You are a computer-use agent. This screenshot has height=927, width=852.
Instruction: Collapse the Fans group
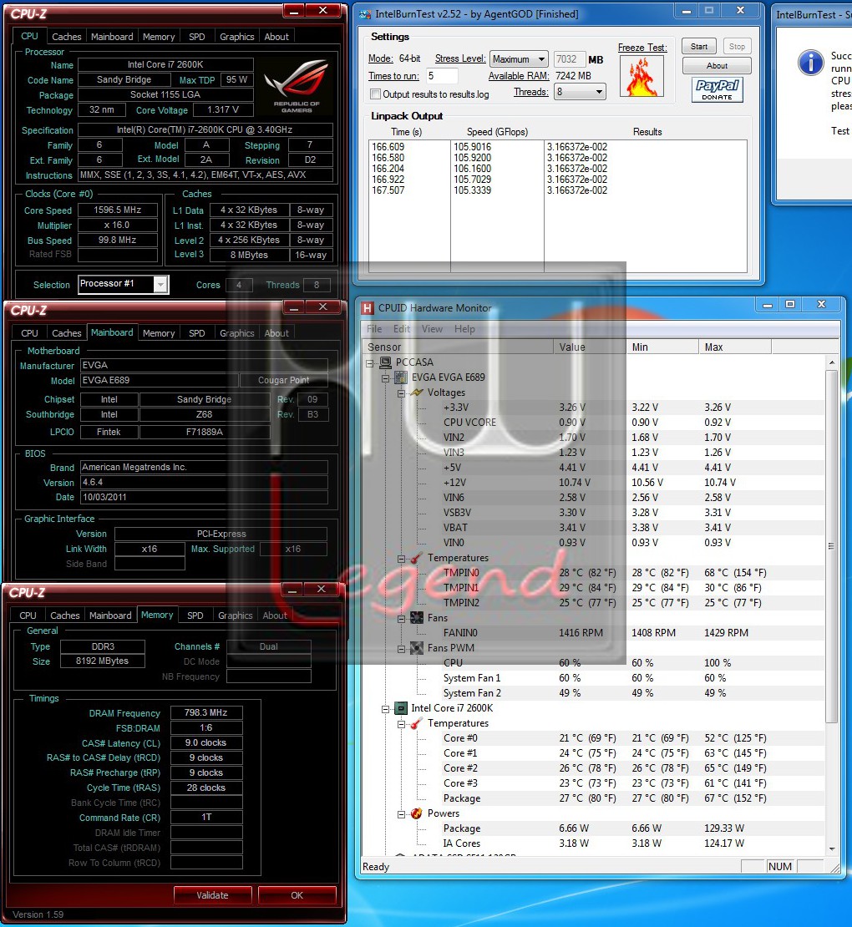coord(401,618)
